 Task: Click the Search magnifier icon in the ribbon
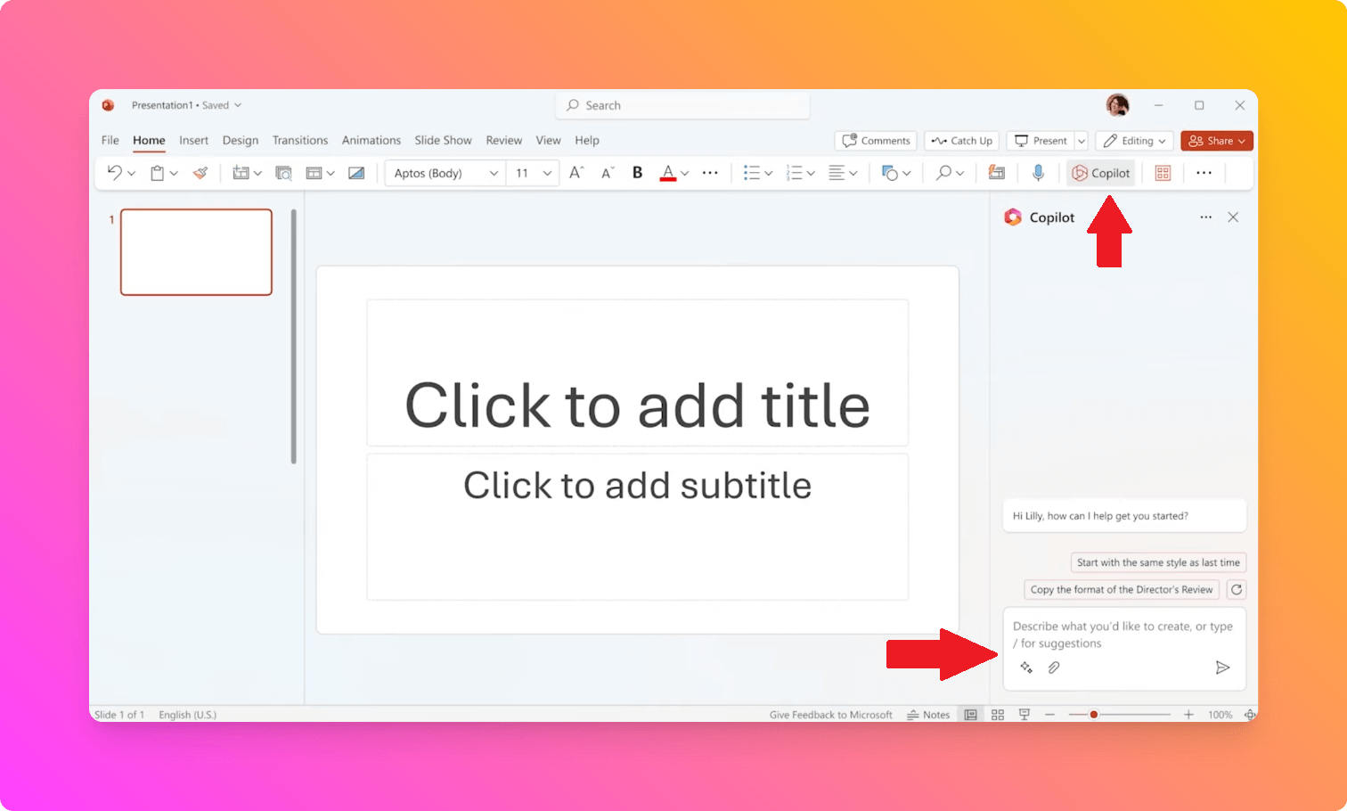pos(944,172)
